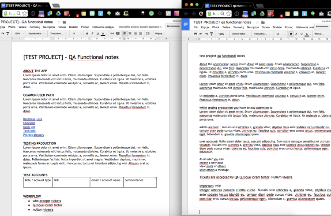Open the Plik menu in the right document

(196, 27)
